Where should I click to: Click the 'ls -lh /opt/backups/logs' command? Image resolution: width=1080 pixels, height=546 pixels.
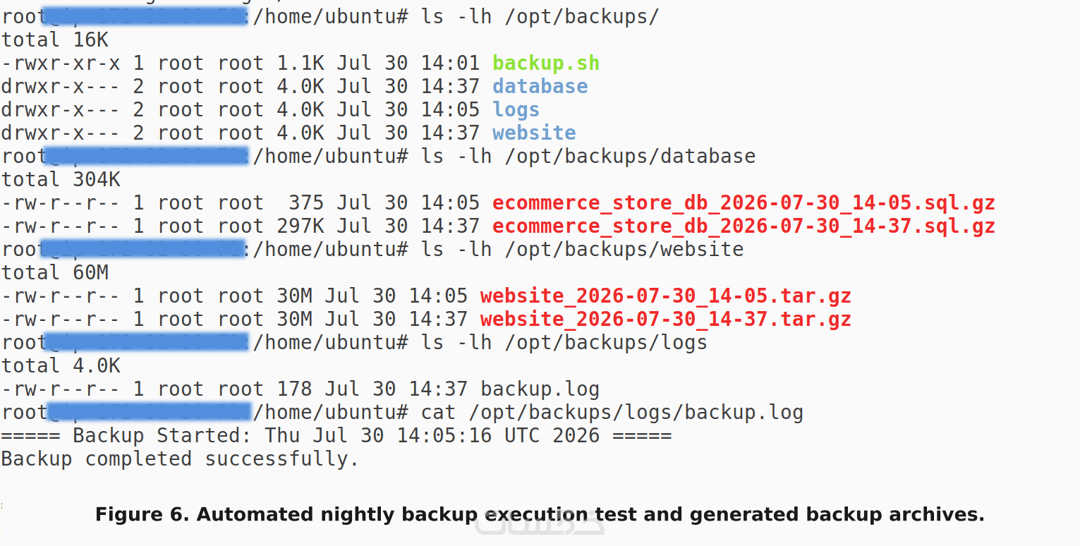[564, 343]
